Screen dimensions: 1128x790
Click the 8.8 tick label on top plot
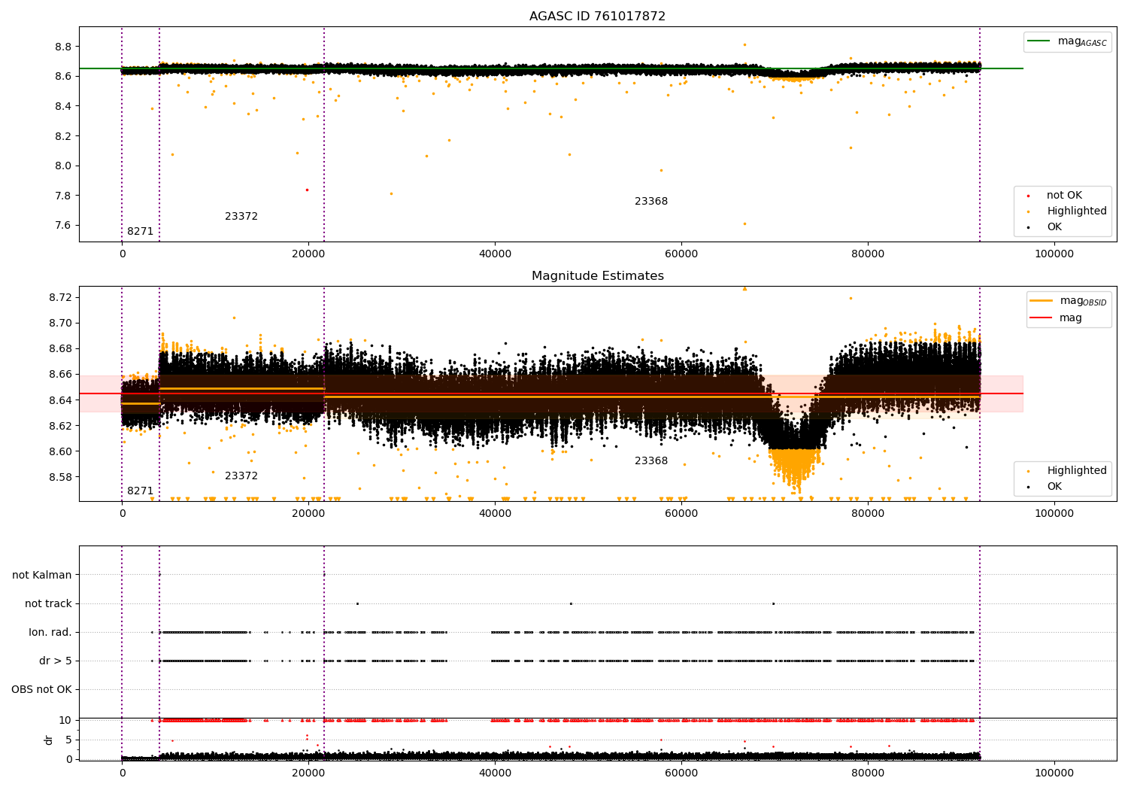click(x=63, y=47)
